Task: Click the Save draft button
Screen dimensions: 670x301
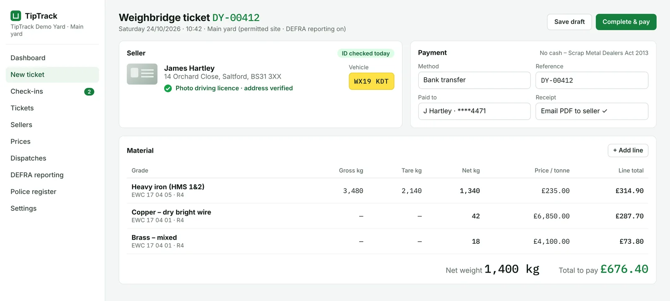Action: (x=569, y=22)
